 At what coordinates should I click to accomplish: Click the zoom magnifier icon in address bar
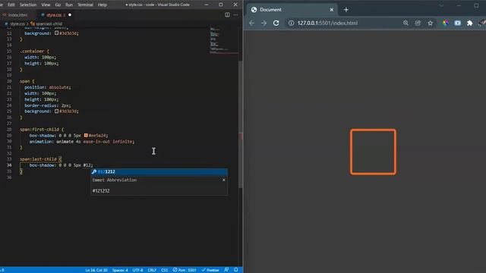pyautogui.click(x=406, y=23)
